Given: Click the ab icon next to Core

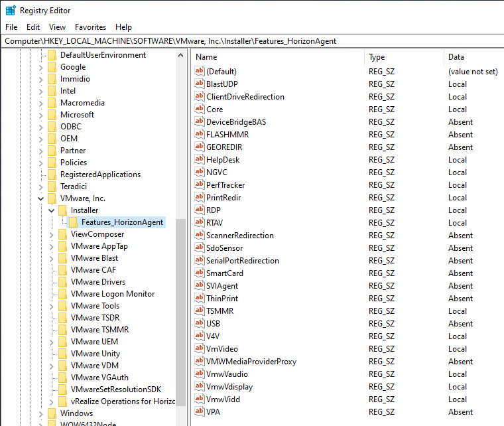Looking at the screenshot, I should coord(200,109).
